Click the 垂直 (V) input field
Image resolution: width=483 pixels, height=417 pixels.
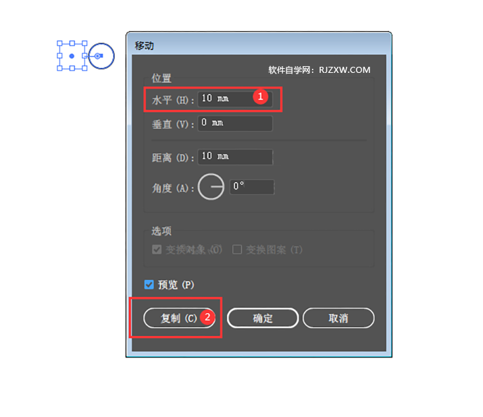[x=234, y=123]
